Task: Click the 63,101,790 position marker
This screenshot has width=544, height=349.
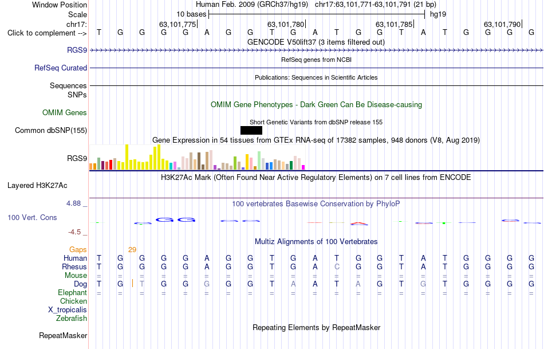Action: (502, 24)
